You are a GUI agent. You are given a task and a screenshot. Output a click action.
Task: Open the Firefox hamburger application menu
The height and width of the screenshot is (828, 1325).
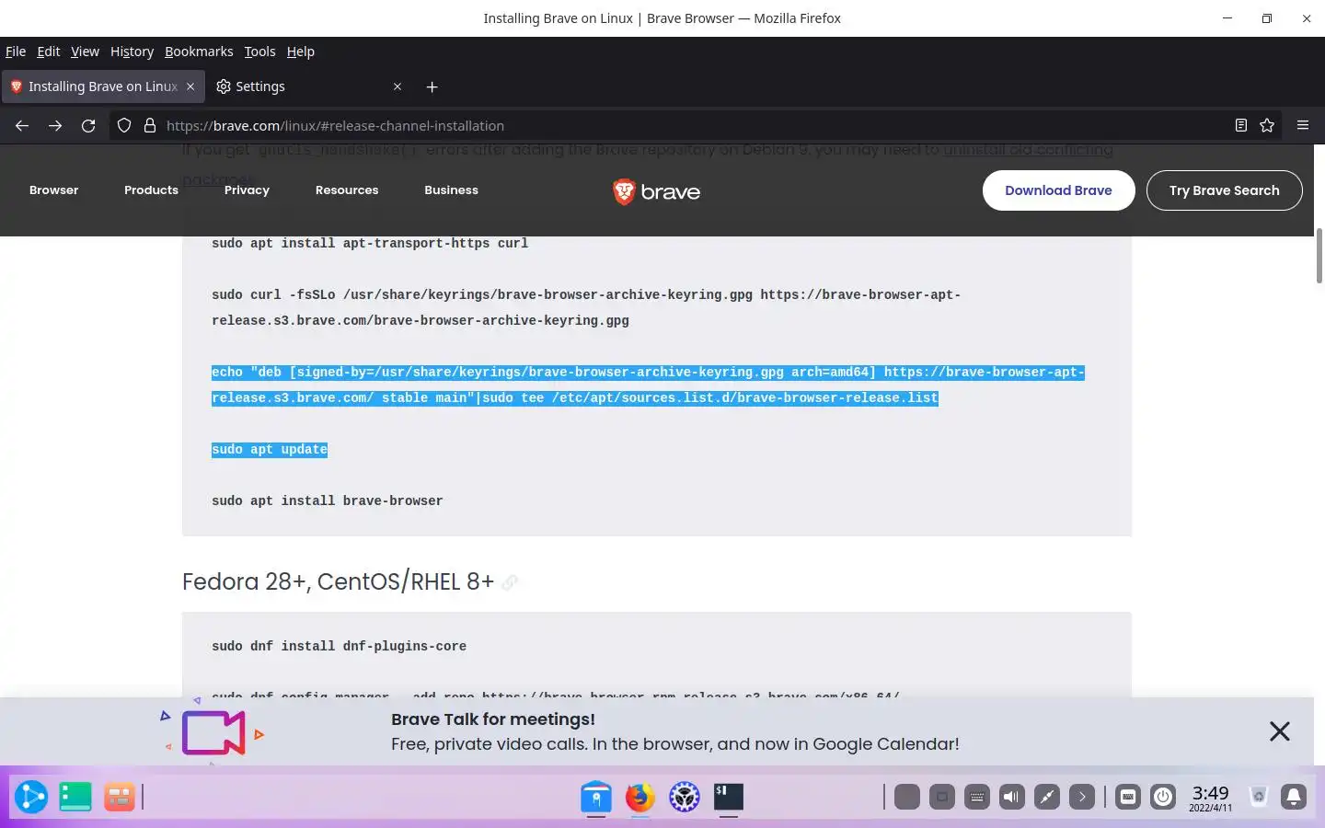pyautogui.click(x=1302, y=125)
